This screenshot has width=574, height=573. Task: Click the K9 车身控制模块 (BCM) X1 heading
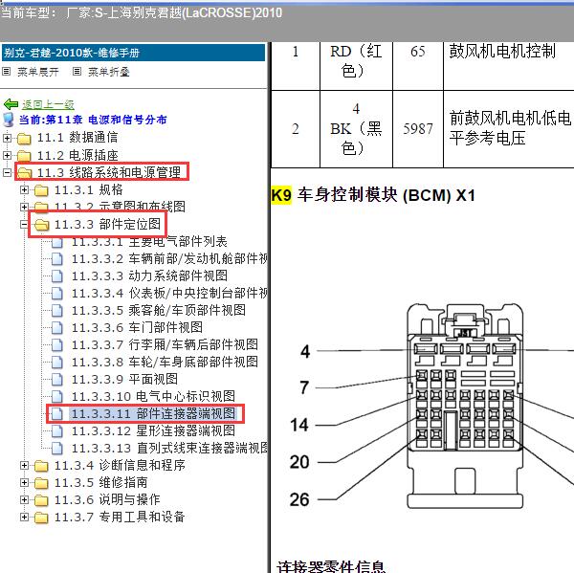(x=373, y=195)
